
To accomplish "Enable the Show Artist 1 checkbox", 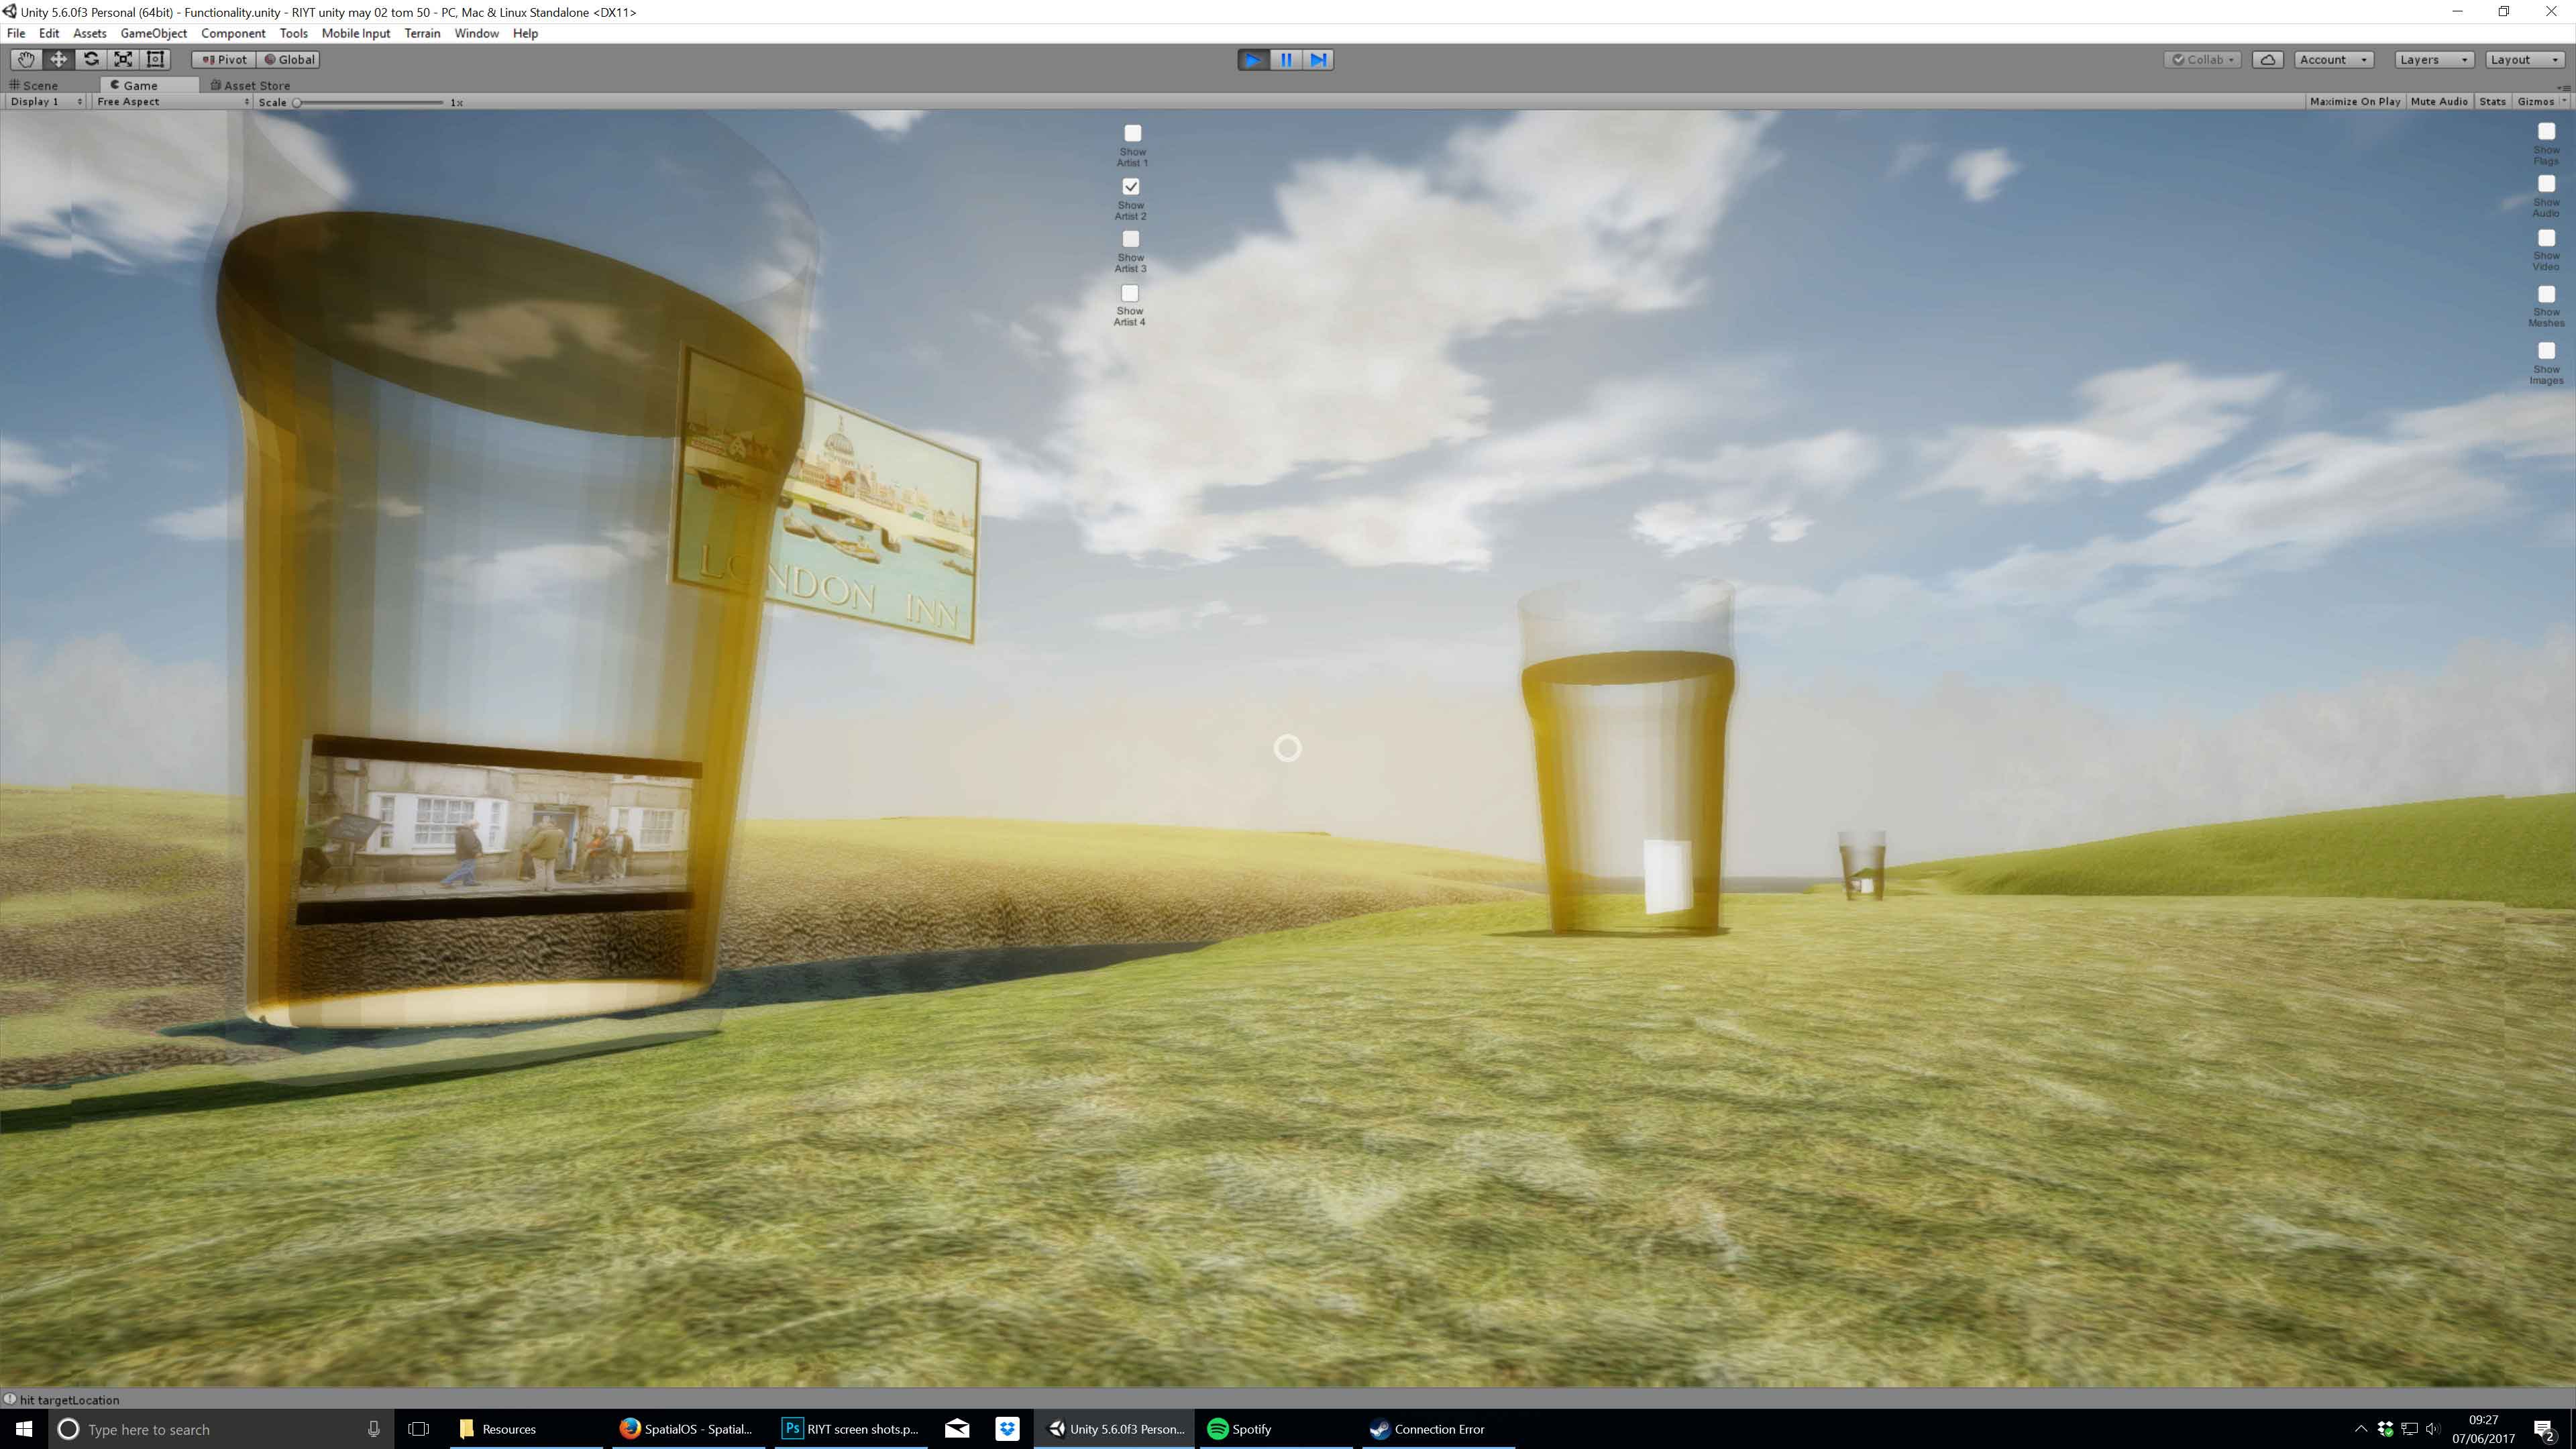I will pyautogui.click(x=1132, y=133).
